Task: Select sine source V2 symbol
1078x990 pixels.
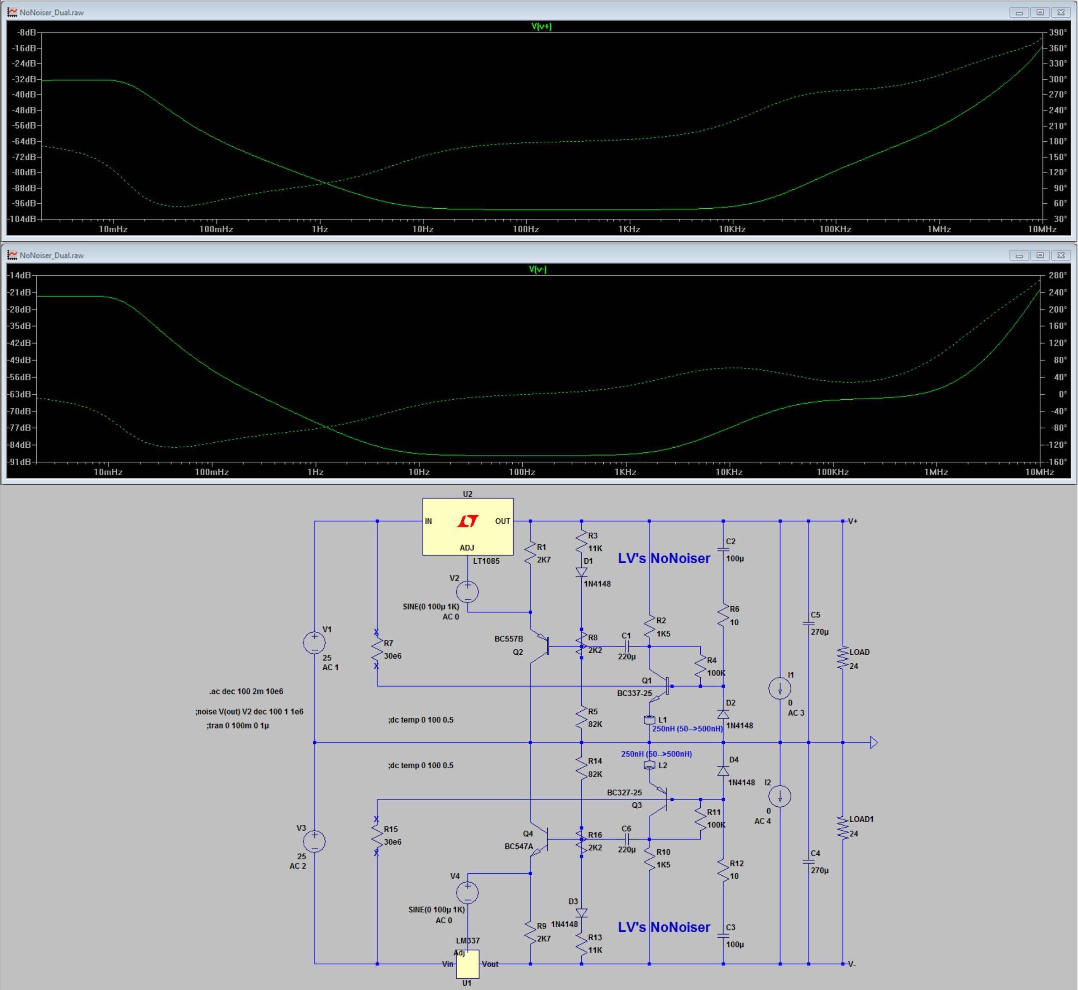Action: (468, 592)
